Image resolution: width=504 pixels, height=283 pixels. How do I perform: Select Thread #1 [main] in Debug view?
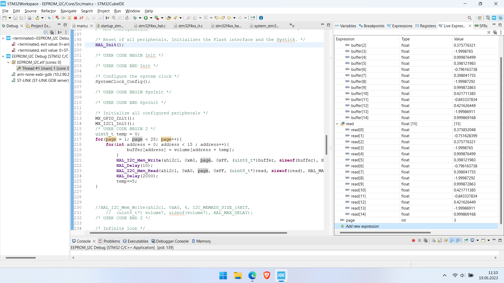pos(43,68)
